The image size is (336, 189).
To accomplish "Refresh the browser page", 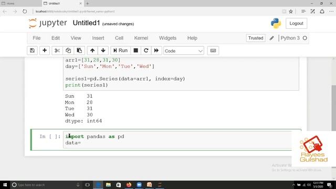I will [x=25, y=12].
